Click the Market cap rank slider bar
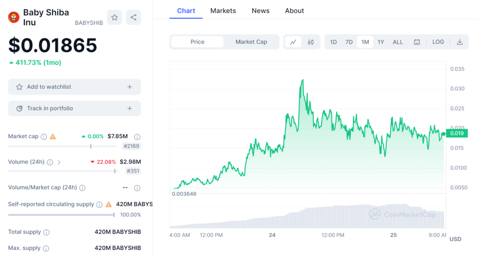Image resolution: width=478 pixels, height=257 pixels. pos(62,146)
